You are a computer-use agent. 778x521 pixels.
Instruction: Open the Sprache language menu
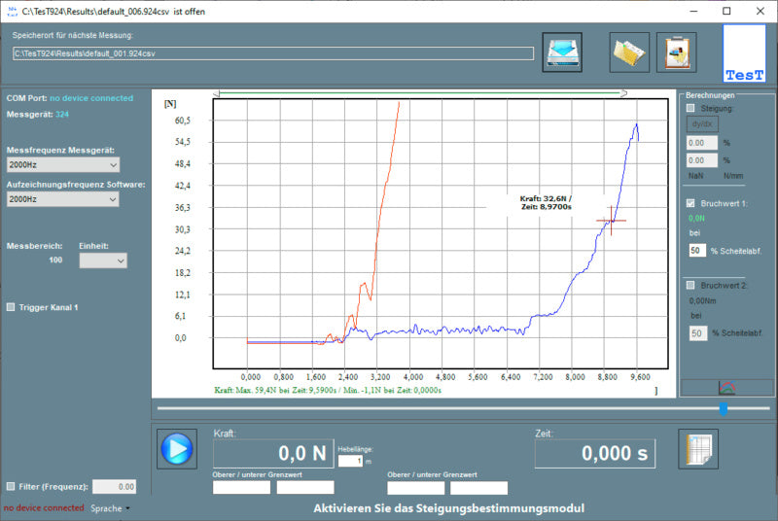(x=110, y=508)
